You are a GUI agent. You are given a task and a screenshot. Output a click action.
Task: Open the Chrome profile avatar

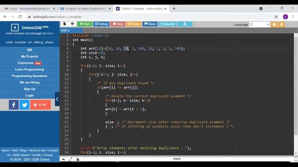pos(285,17)
